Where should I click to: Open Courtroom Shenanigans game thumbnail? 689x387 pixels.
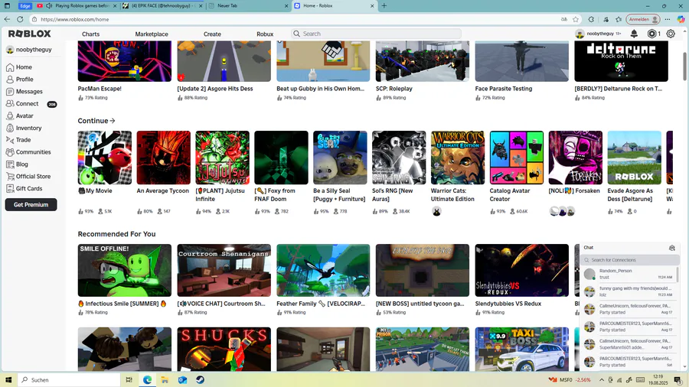click(x=224, y=270)
